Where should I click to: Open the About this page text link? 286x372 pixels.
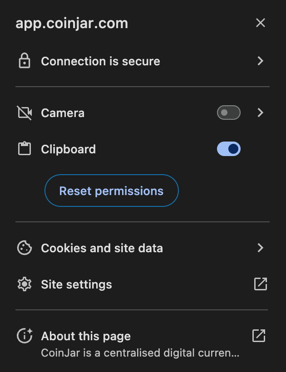[x=86, y=336]
